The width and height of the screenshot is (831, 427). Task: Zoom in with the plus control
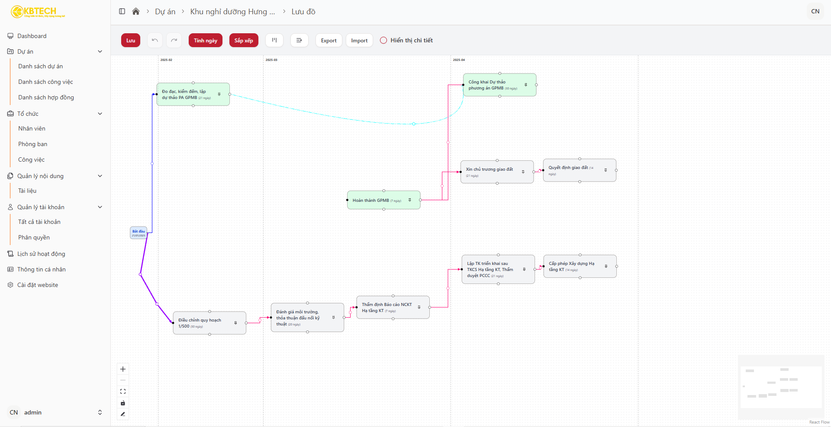(123, 369)
